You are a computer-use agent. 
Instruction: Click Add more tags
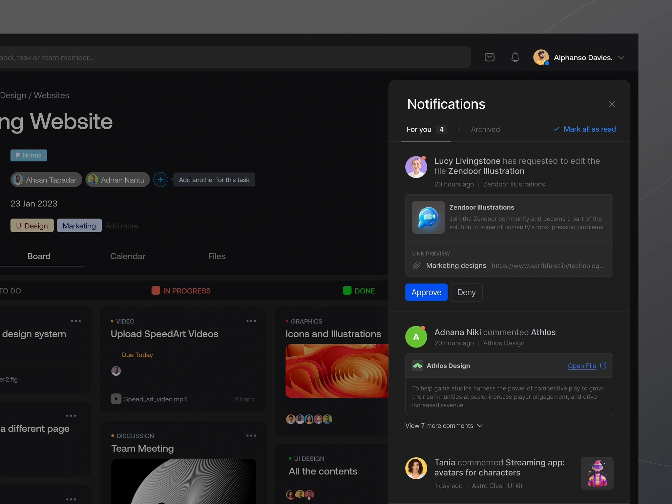coord(121,226)
